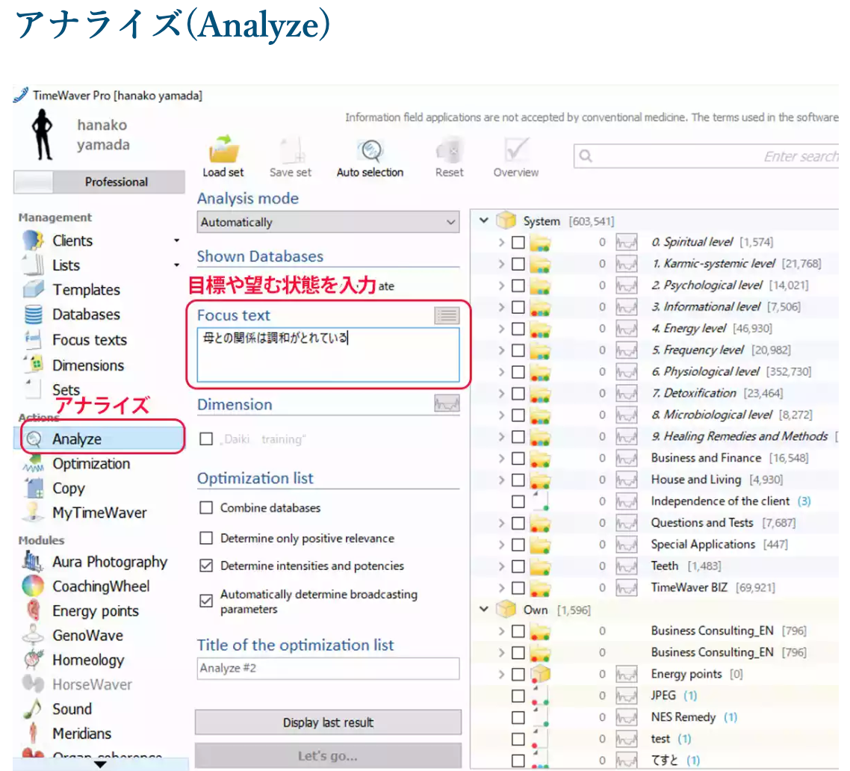Click the Auto selection icon
The image size is (850, 771).
pyautogui.click(x=370, y=150)
